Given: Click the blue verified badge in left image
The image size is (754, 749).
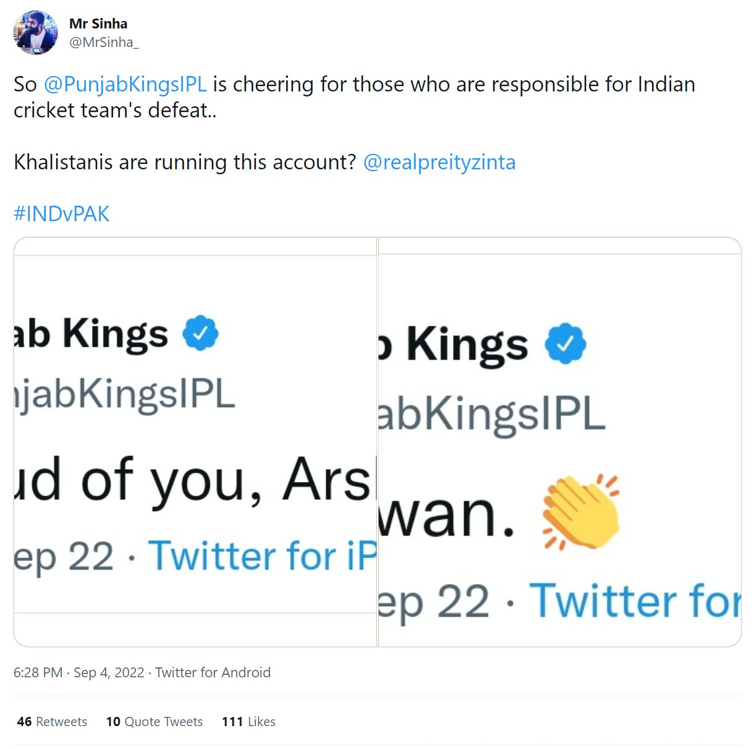Looking at the screenshot, I should (x=200, y=333).
